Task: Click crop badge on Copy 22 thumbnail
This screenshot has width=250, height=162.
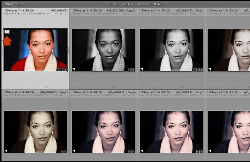Action: 130,69
